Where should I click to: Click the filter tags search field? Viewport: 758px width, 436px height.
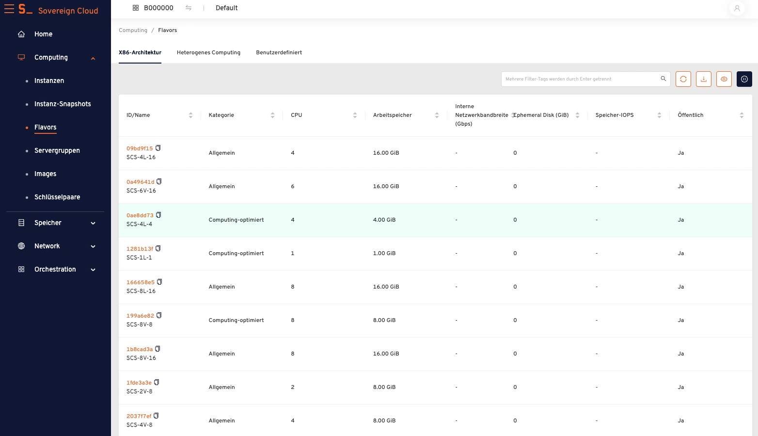pyautogui.click(x=581, y=79)
